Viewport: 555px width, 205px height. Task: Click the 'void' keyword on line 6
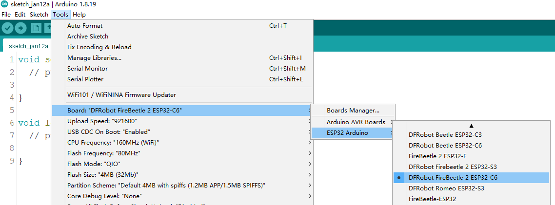[29, 123]
